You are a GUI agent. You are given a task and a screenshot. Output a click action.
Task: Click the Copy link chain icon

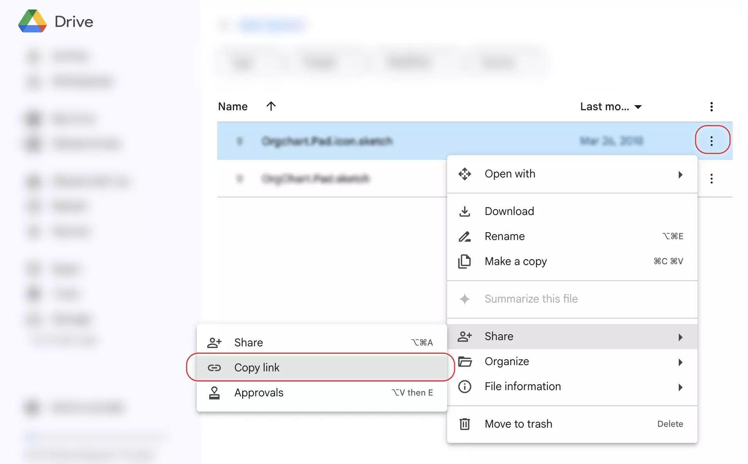pyautogui.click(x=214, y=367)
